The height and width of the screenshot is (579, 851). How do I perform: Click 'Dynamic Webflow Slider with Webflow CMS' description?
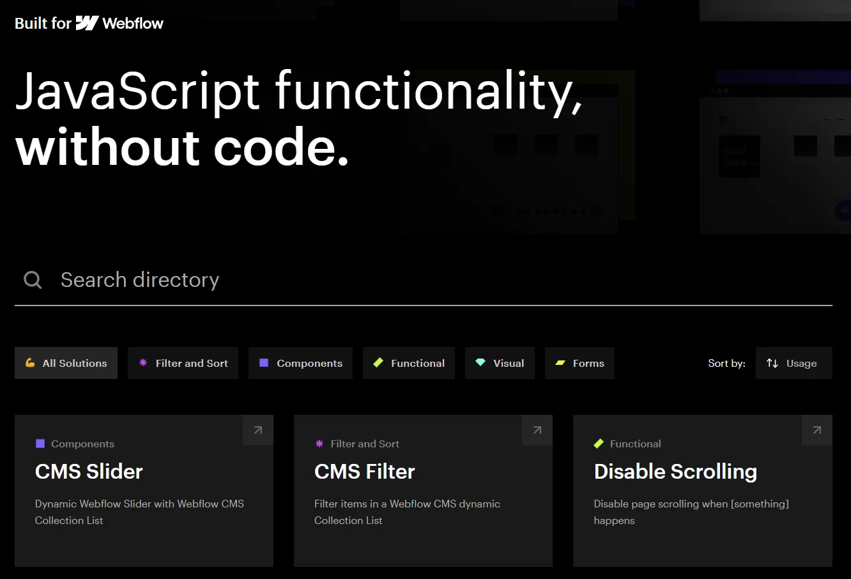coord(139,504)
